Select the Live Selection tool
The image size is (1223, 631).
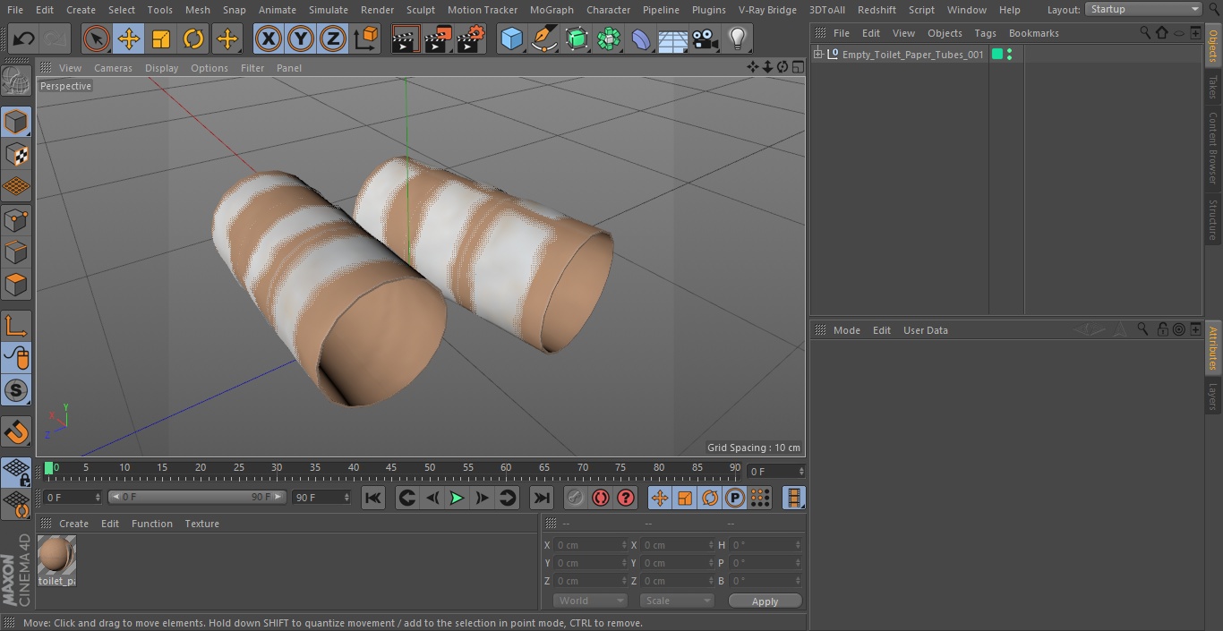[x=97, y=38]
